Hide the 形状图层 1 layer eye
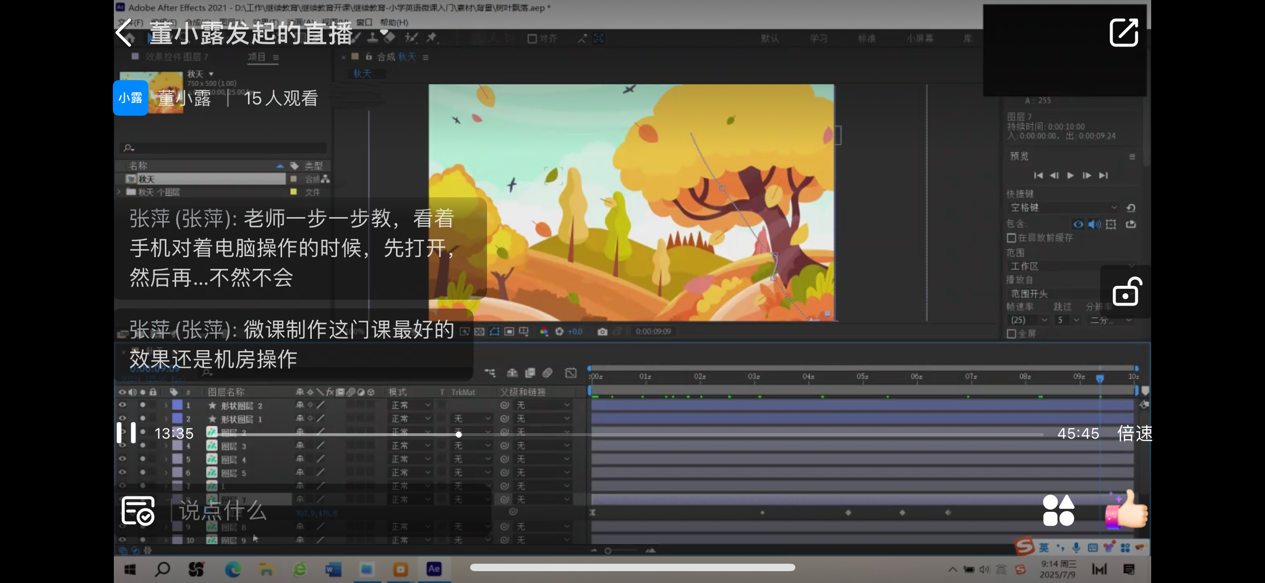Screen dimensions: 1265x583 point(122,418)
